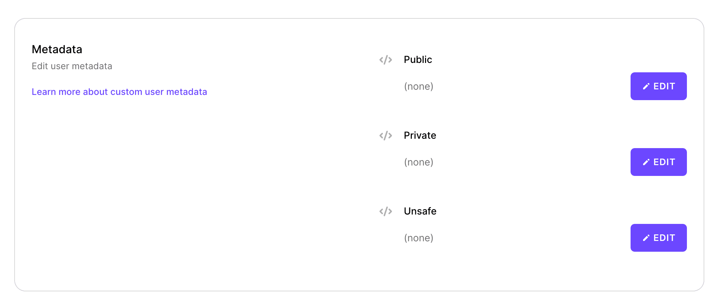Click the code icon beside Public
The image size is (713, 299).
tap(386, 60)
